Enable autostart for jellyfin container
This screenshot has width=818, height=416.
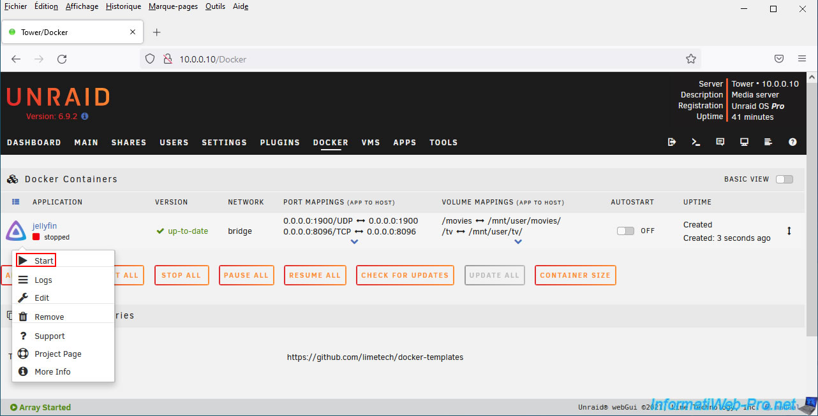click(x=625, y=231)
